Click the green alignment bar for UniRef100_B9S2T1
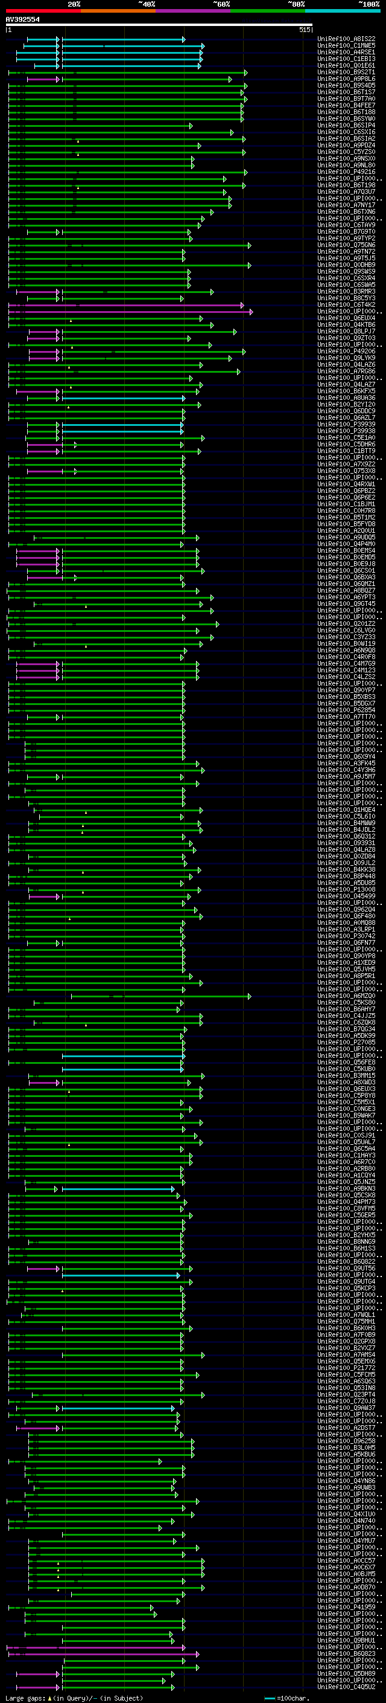Screen dimensions: 386x1703 click(127, 72)
